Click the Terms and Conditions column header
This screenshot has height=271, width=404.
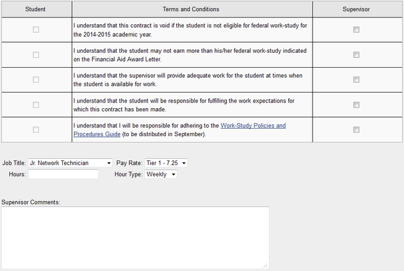click(x=191, y=9)
